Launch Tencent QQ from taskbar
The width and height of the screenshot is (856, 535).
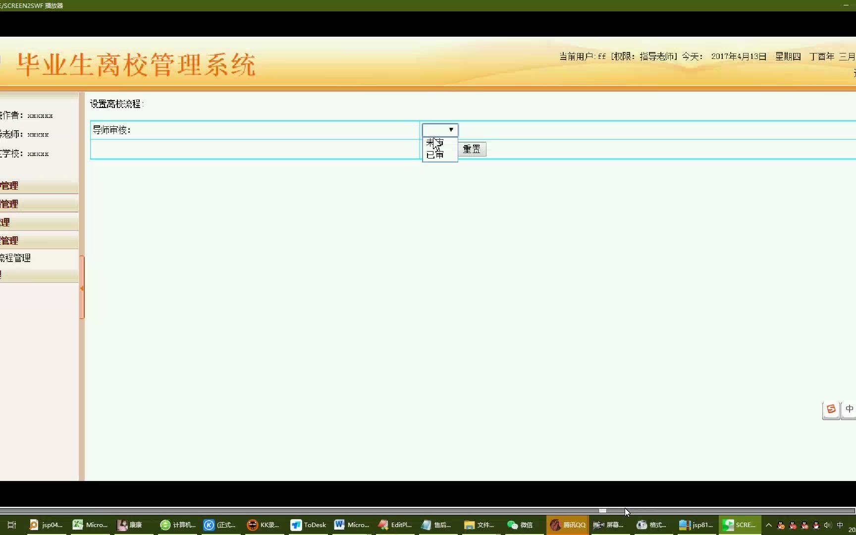[566, 525]
